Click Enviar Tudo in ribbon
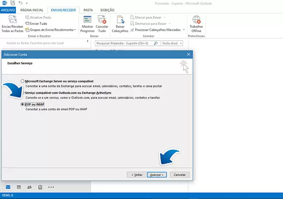Image resolution: width=283 pixels, height=199 pixels. click(x=36, y=23)
